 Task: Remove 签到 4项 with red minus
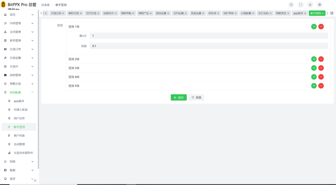[321, 77]
